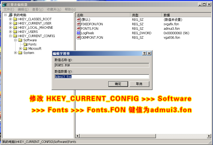Expand the Microsoft subkey
This screenshot has height=145, width=213.
[20, 48]
